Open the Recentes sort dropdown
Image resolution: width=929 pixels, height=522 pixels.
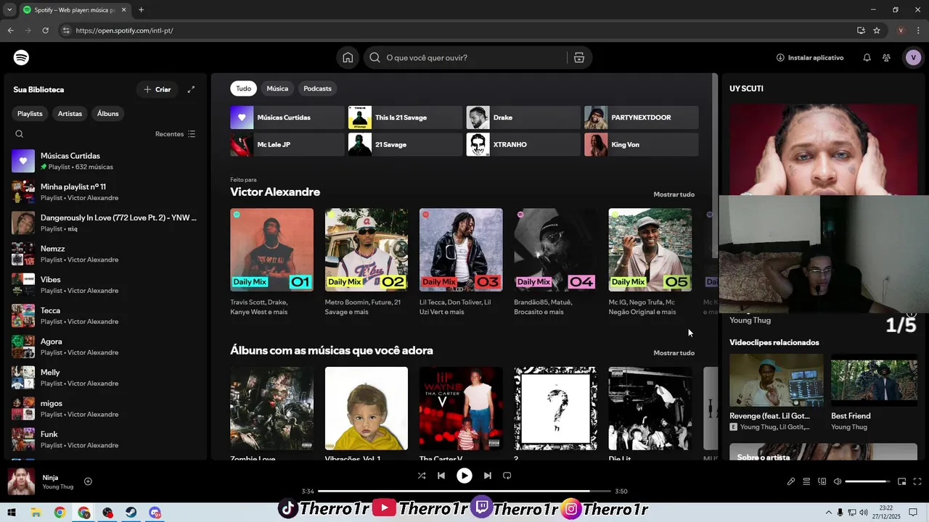click(176, 134)
